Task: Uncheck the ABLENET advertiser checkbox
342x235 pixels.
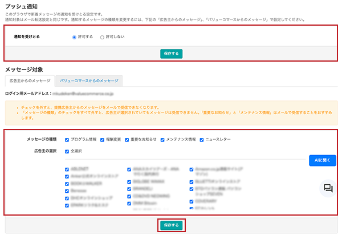Action: click(67, 169)
